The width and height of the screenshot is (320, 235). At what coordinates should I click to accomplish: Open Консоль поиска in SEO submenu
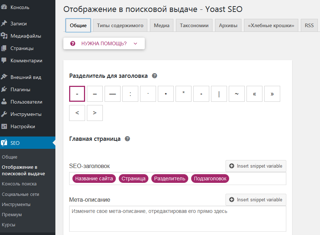point(19,184)
